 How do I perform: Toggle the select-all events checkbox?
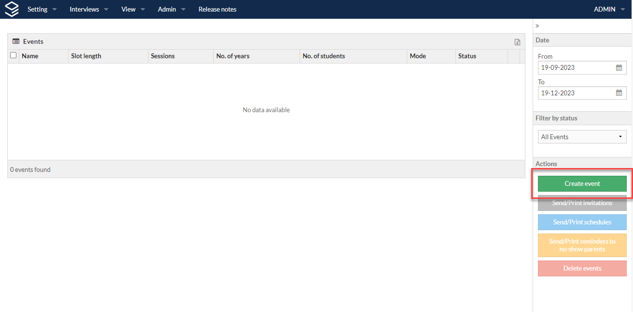(x=14, y=55)
